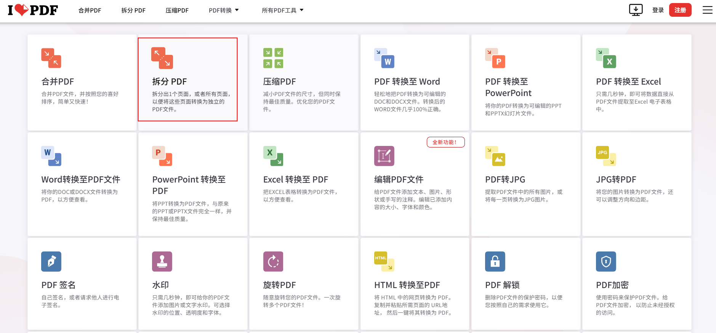The image size is (716, 333).
Task: Open the PDF 转换至 Word card title
Action: 407,82
